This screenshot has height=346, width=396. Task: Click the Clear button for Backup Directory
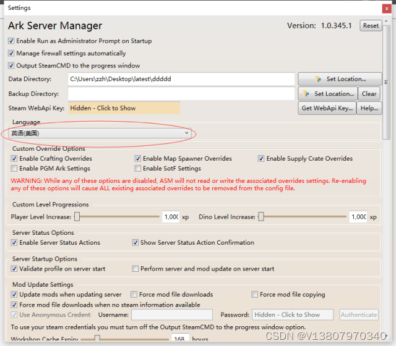click(369, 94)
